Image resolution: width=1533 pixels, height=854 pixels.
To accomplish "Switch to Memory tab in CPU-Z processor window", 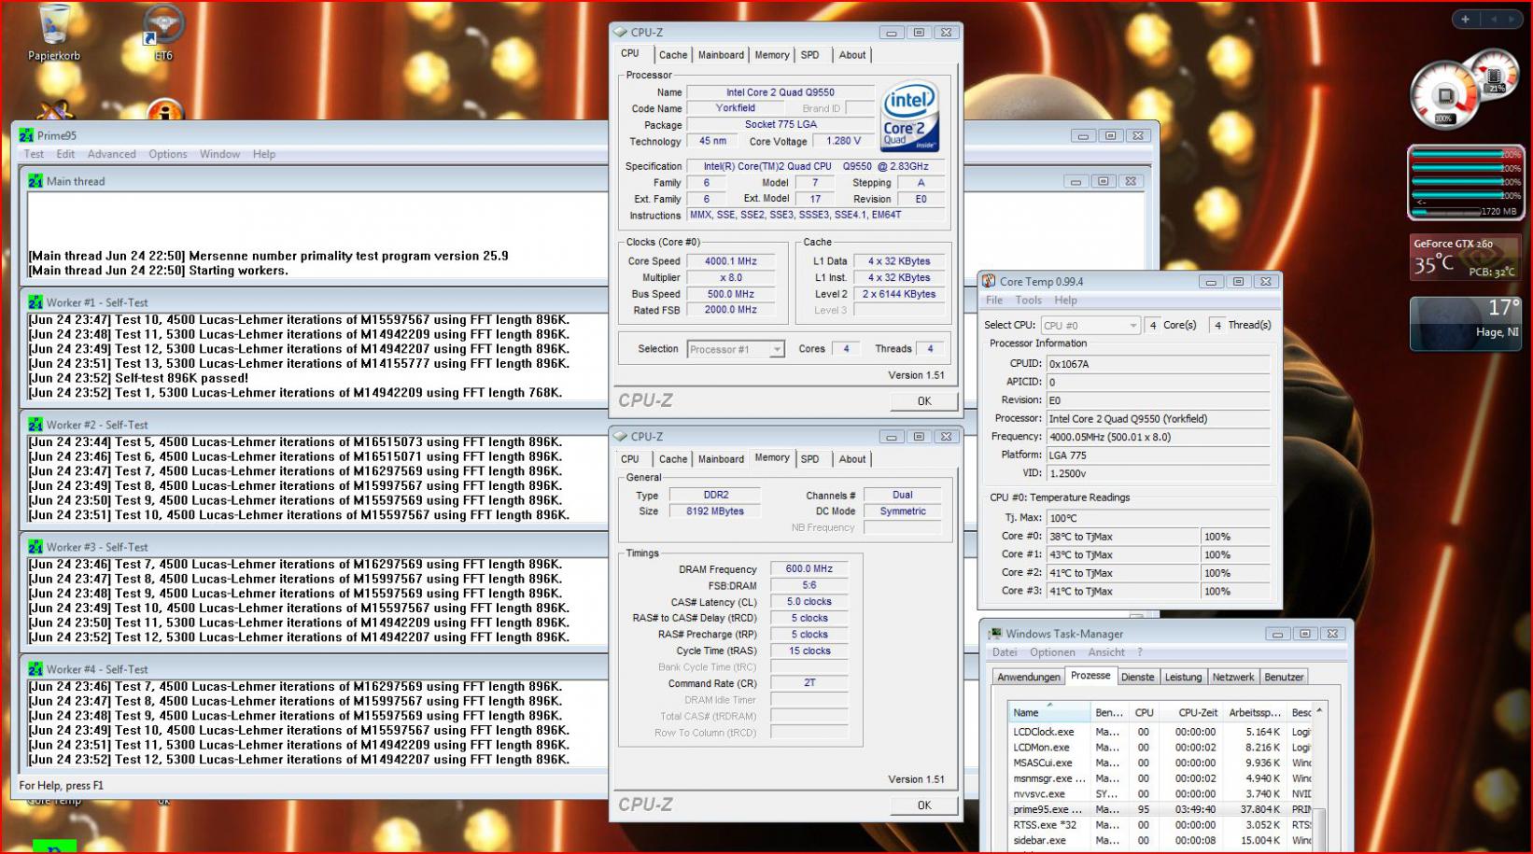I will click(772, 55).
